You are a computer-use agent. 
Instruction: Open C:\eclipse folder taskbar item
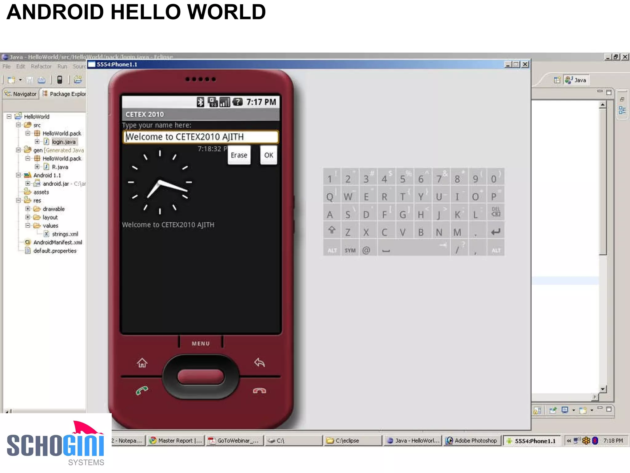click(353, 441)
